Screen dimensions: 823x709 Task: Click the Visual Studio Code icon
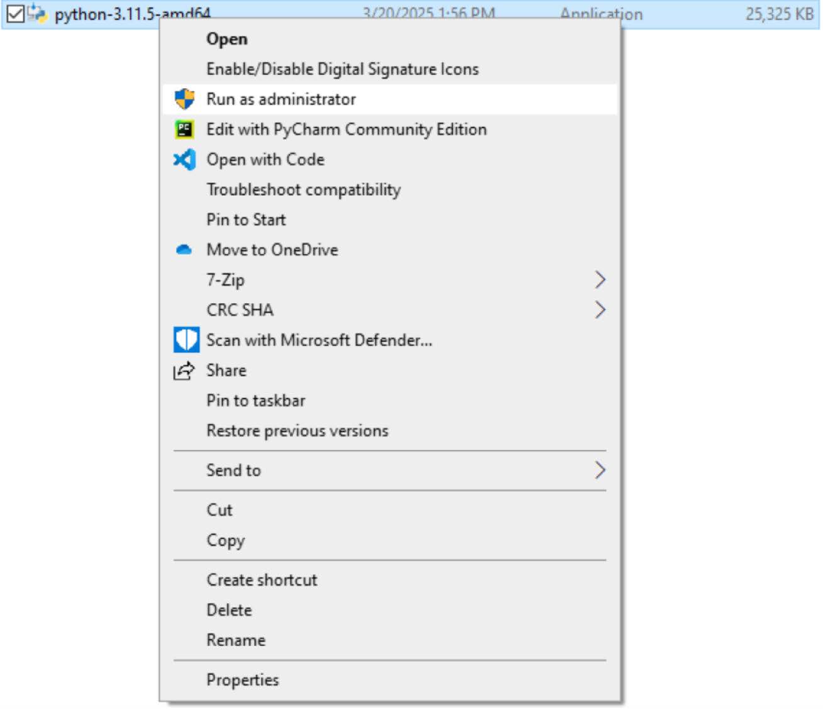click(184, 159)
